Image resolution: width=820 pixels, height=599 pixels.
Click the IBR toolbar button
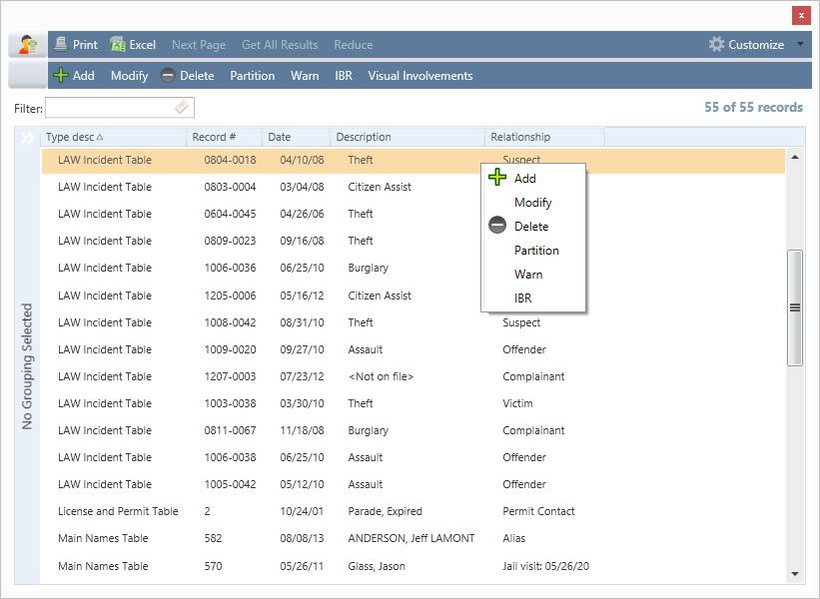(x=344, y=76)
